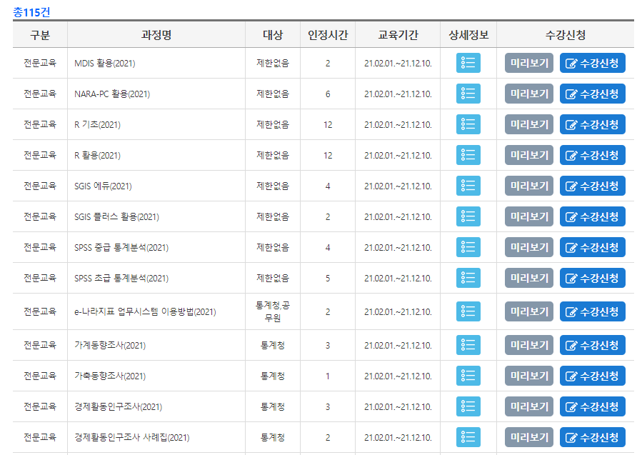Viewport: 637px width, 455px height.
Task: Select course name 가축동향조사(2021)
Action: pos(110,376)
